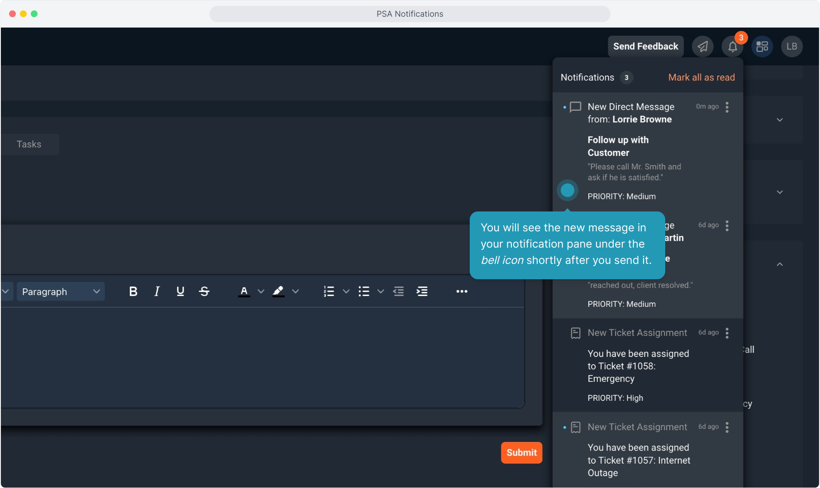Open options menu for Lorrie Browne message

pyautogui.click(x=727, y=107)
